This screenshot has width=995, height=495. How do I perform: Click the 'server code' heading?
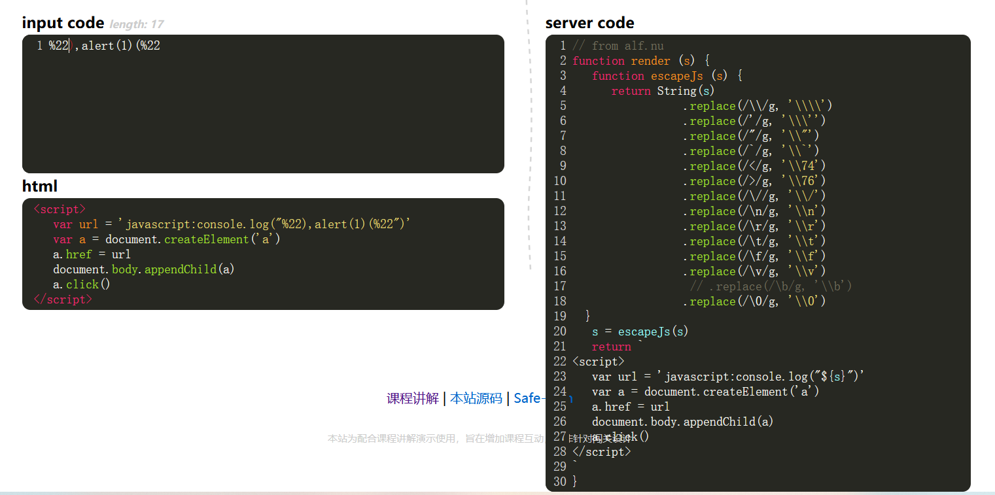click(x=589, y=23)
